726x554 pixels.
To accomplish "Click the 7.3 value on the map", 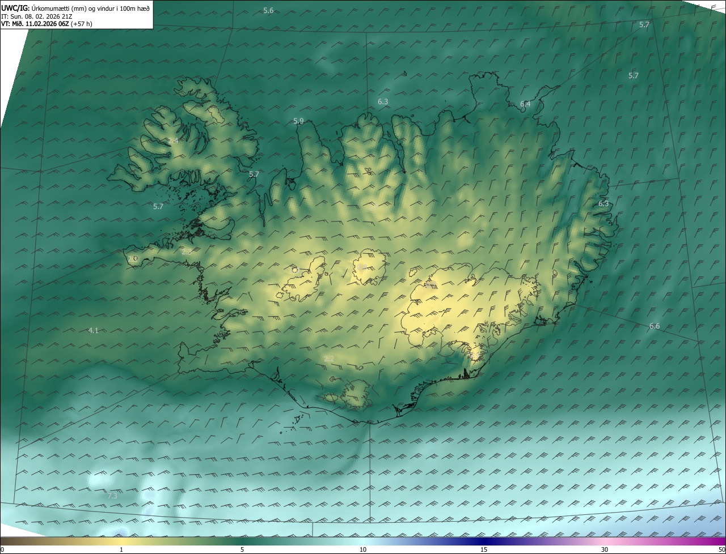I will [x=112, y=496].
